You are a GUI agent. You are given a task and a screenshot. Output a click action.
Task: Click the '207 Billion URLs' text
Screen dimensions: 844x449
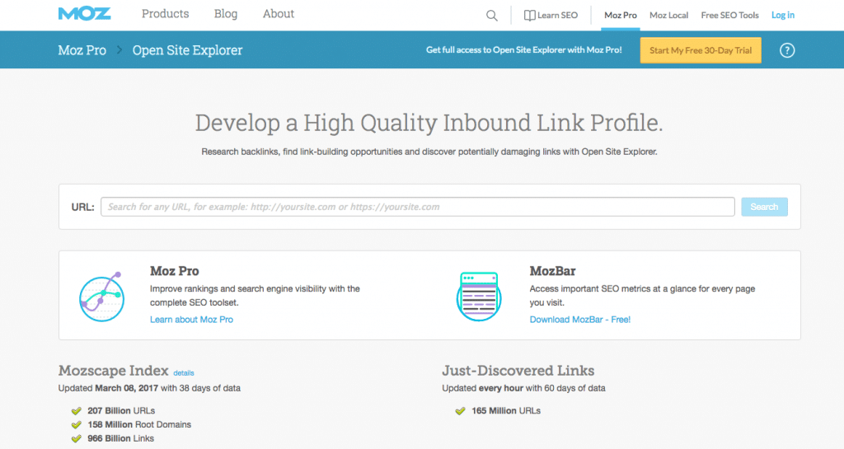(x=121, y=411)
